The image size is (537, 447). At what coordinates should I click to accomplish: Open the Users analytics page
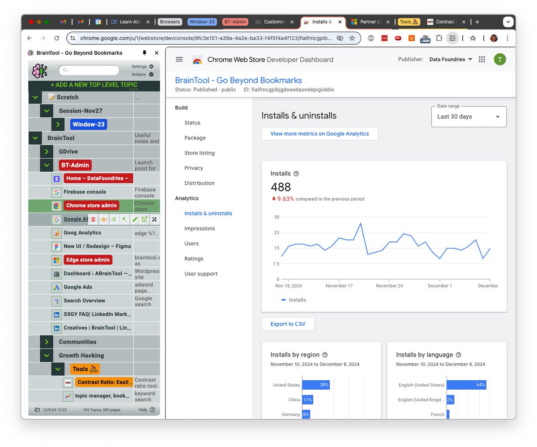coord(192,244)
